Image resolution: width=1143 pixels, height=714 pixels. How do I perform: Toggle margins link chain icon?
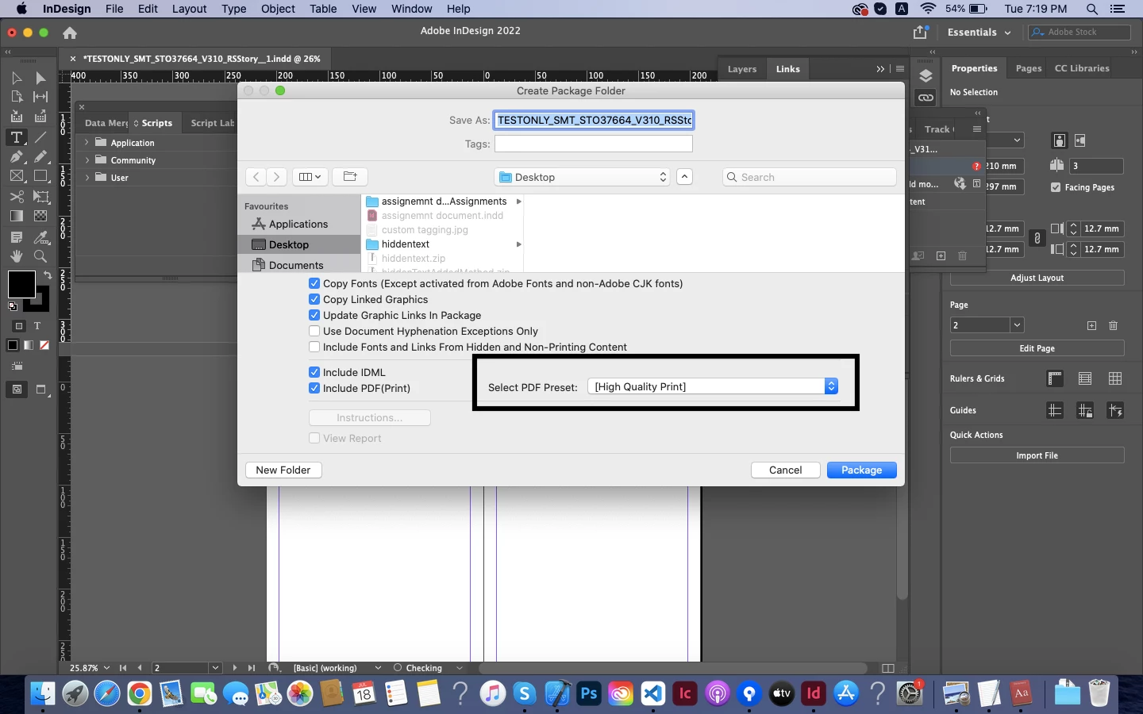1037,238
